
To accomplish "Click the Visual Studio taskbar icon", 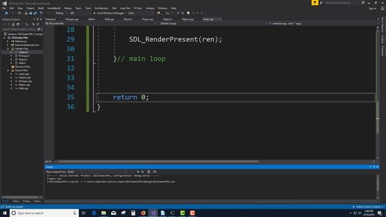I will point(153,213).
